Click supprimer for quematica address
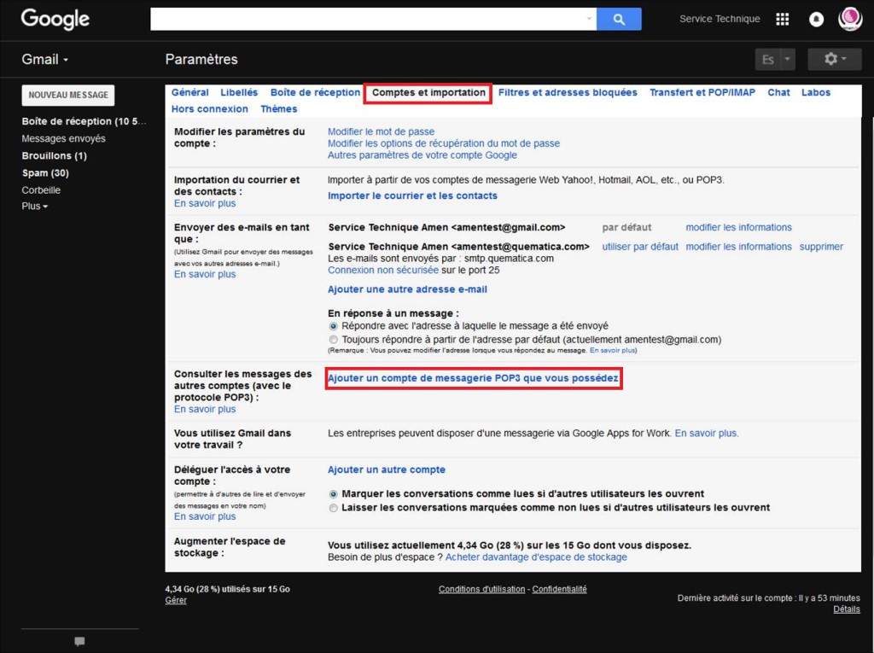This screenshot has height=653, width=874. click(821, 247)
